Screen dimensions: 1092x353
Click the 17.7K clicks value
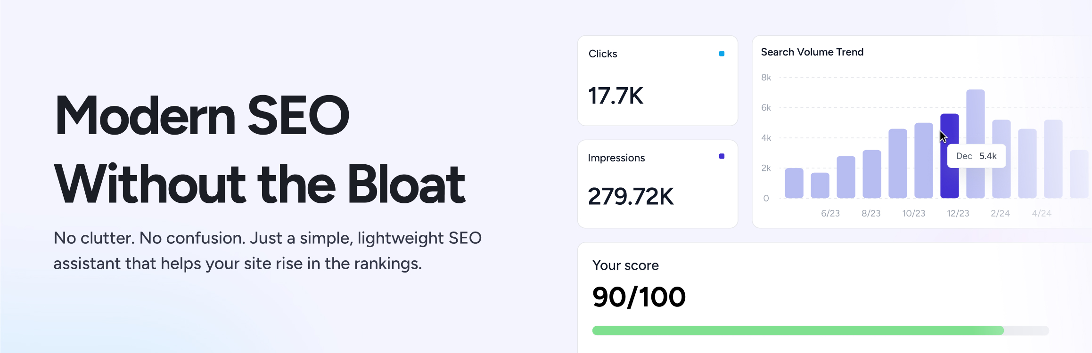click(x=616, y=96)
